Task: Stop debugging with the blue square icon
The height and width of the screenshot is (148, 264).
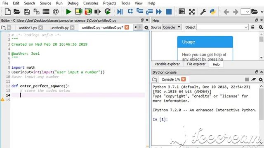Action: click(169, 12)
